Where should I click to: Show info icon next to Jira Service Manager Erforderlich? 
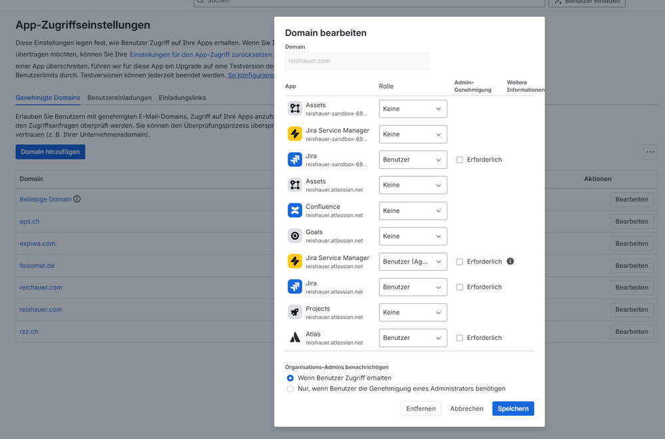tap(510, 261)
